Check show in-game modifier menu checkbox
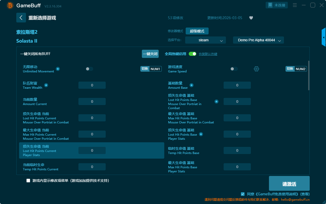The image size is (326, 204). tap(28, 181)
